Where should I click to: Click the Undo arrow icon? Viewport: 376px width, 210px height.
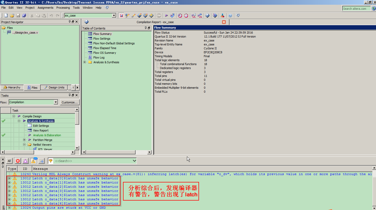click(x=51, y=15)
